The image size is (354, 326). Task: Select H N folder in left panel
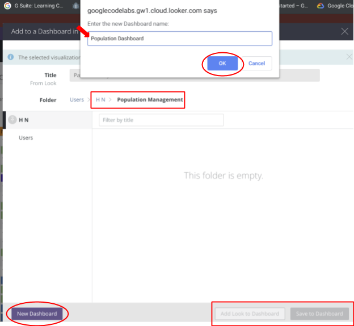[x=24, y=120]
